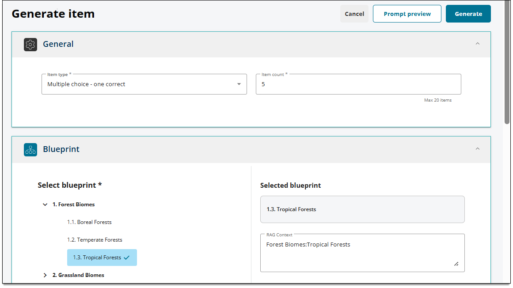Click the General section gear icon
Viewport: 513px width, 288px height.
[30, 45]
